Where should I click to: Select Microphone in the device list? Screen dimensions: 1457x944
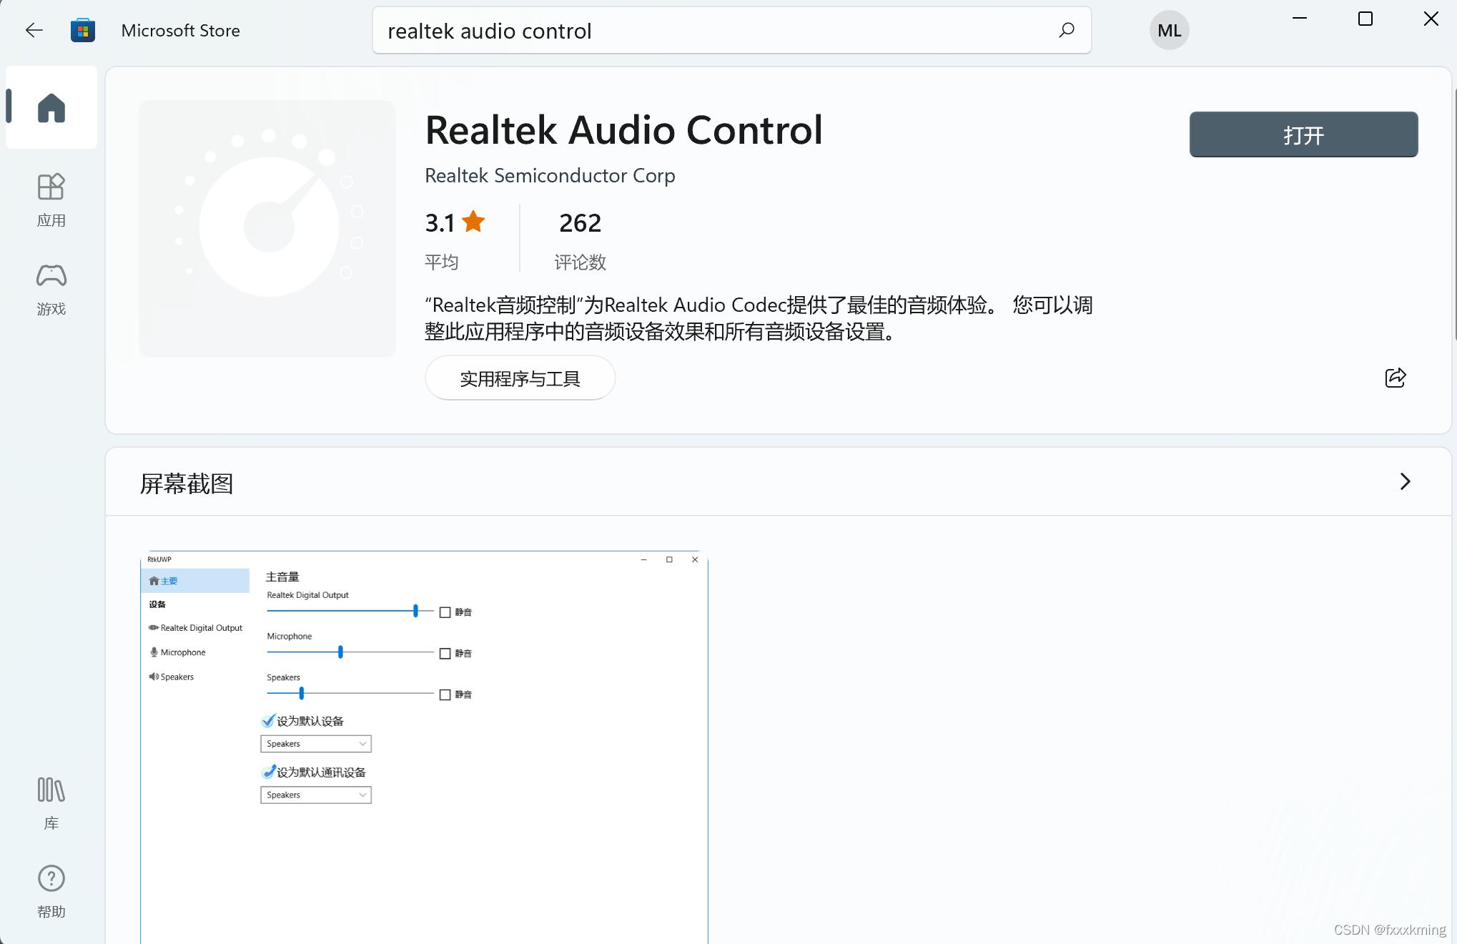tap(182, 652)
